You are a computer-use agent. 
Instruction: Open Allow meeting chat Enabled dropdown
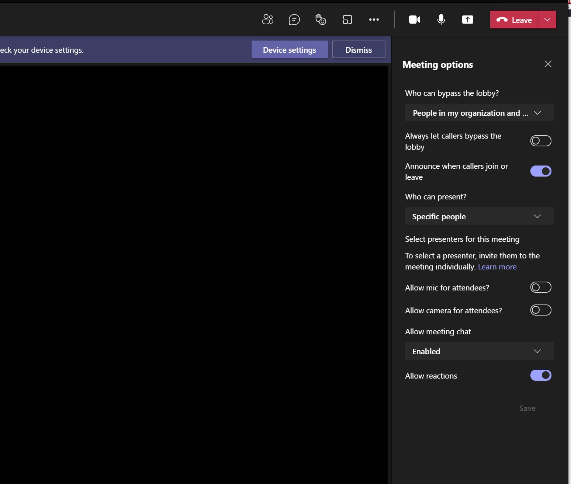click(480, 351)
